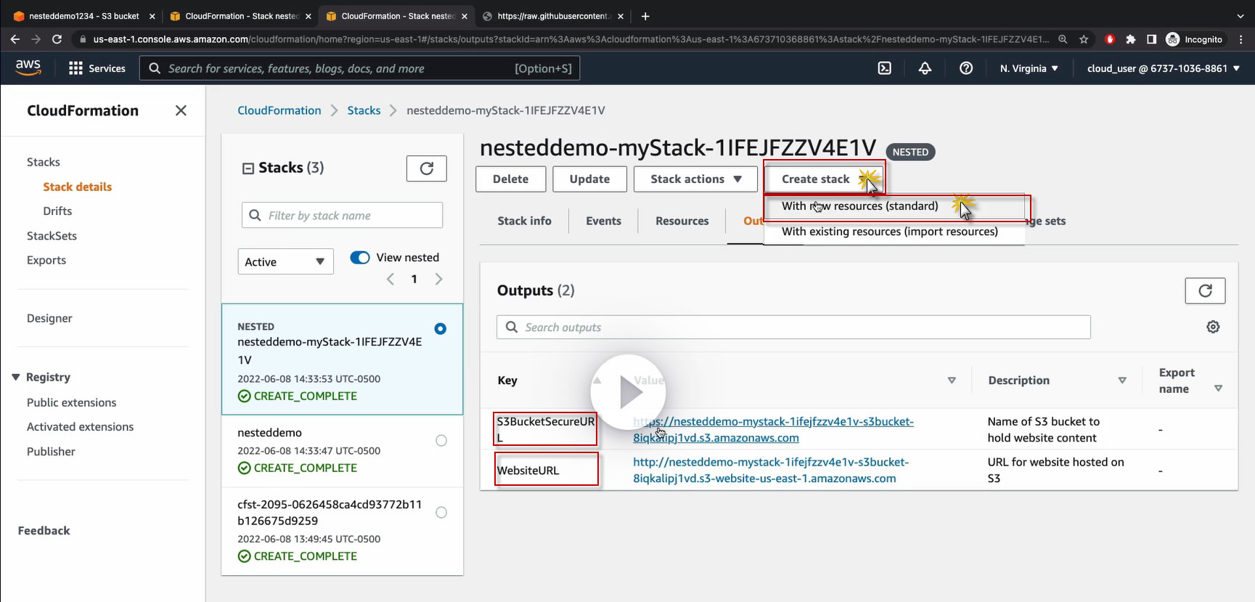Switch to the Events tab

[x=603, y=221]
